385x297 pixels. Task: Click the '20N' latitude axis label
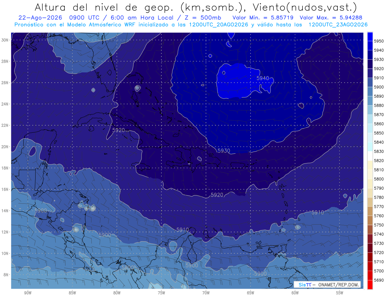5,147
